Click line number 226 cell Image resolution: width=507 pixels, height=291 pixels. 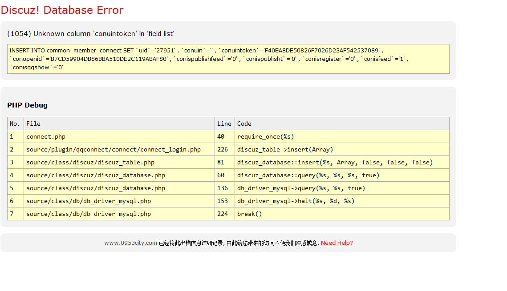coord(225,149)
